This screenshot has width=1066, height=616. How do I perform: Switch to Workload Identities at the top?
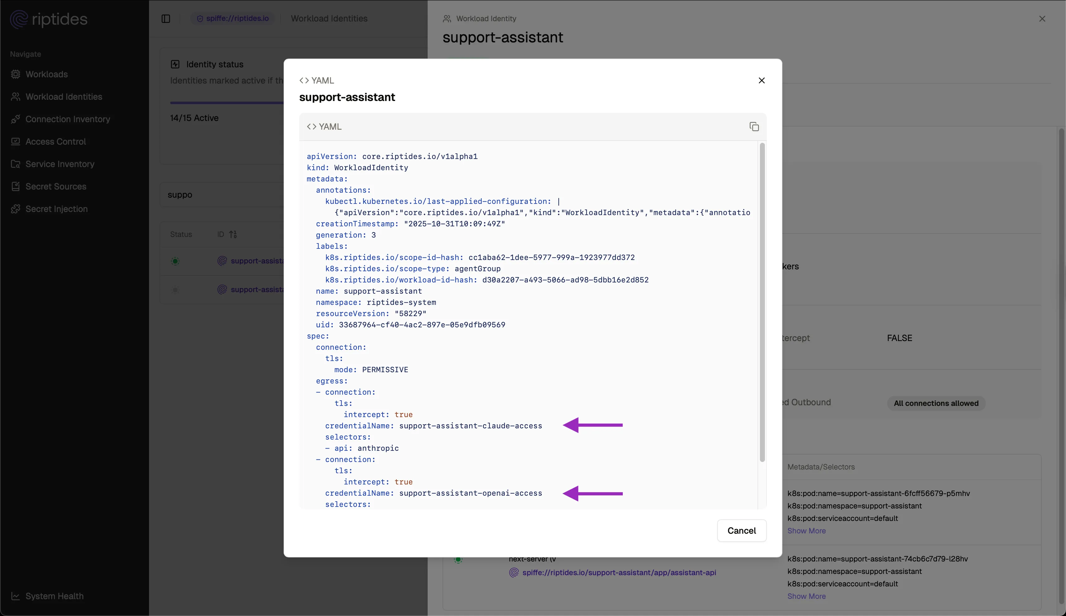point(329,18)
